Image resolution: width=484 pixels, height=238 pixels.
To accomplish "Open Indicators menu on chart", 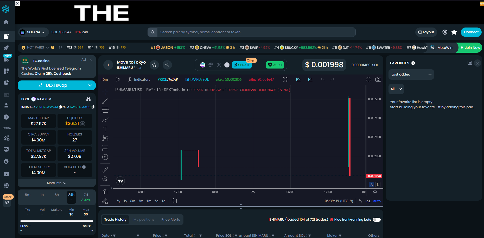I will (139, 79).
